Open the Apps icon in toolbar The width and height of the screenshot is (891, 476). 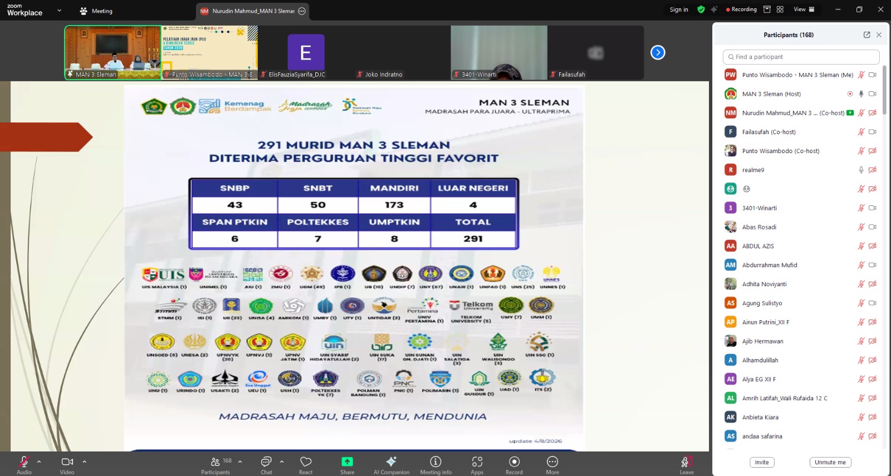pyautogui.click(x=477, y=462)
